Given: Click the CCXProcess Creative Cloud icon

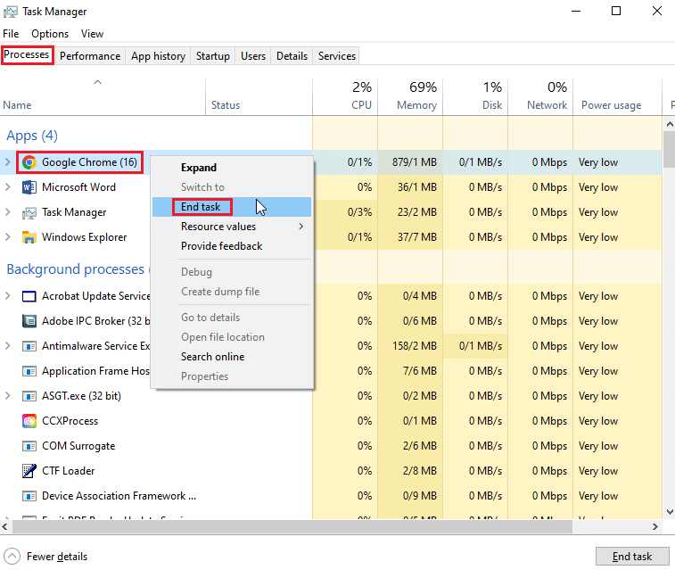Looking at the screenshot, I should [x=29, y=421].
